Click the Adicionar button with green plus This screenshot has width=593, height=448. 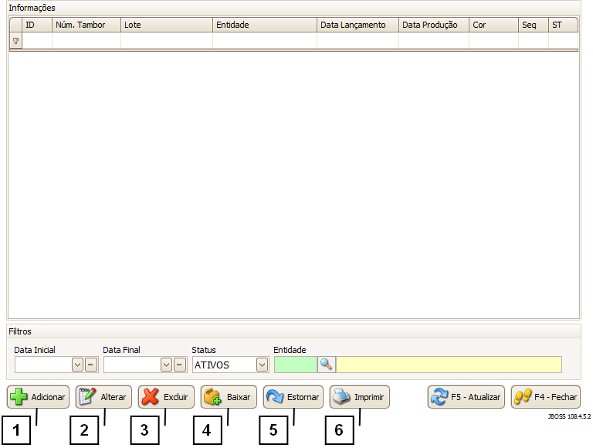coord(38,397)
